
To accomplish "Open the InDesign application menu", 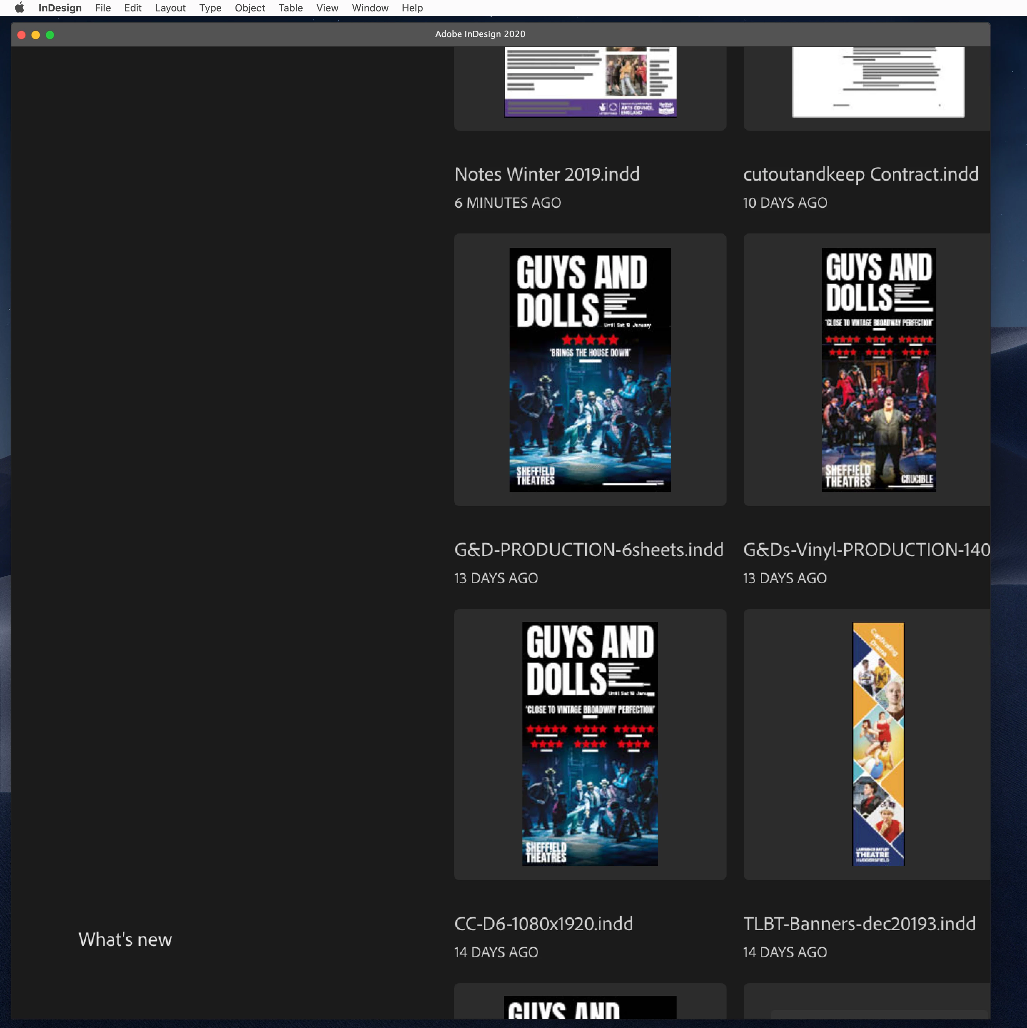I will (60, 8).
